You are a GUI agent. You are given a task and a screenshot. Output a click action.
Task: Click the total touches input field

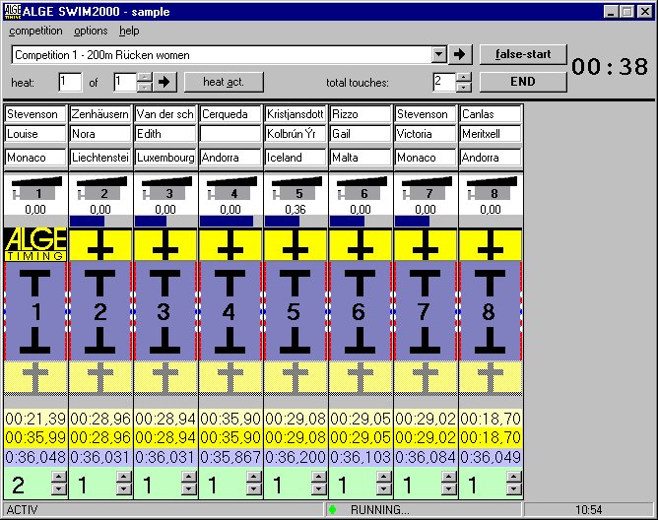click(444, 83)
